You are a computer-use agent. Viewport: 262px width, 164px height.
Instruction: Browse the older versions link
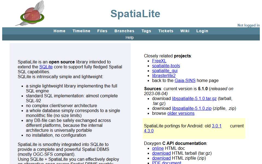coord(181,113)
